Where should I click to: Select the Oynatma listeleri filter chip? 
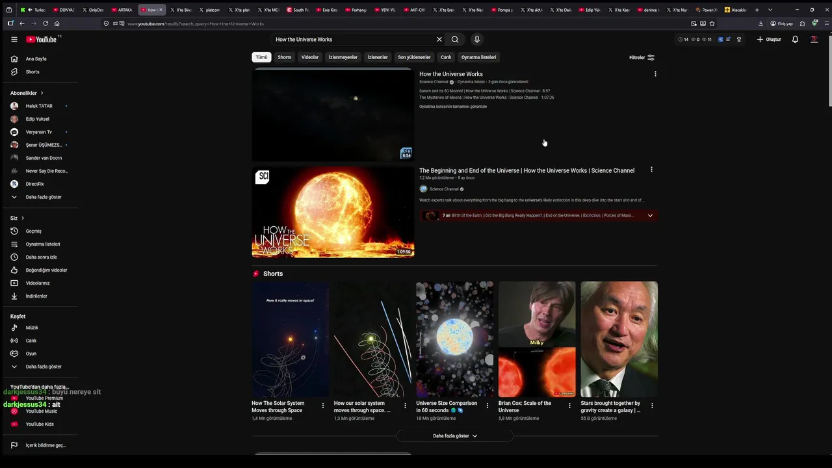479,57
